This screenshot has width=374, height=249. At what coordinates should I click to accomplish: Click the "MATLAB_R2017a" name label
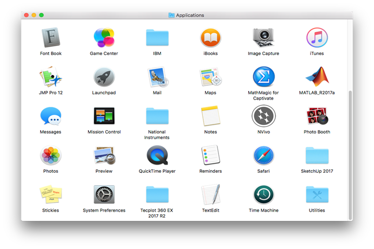point(317,92)
